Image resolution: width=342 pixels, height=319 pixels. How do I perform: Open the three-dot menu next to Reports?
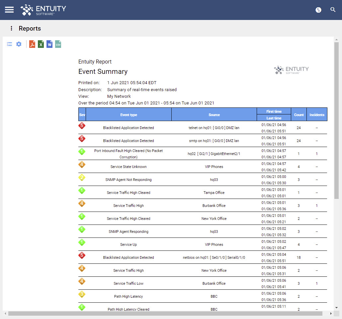pyautogui.click(x=12, y=28)
